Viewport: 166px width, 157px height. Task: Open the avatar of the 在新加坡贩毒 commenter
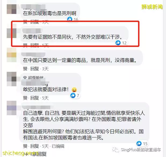pyautogui.click(x=12, y=9)
